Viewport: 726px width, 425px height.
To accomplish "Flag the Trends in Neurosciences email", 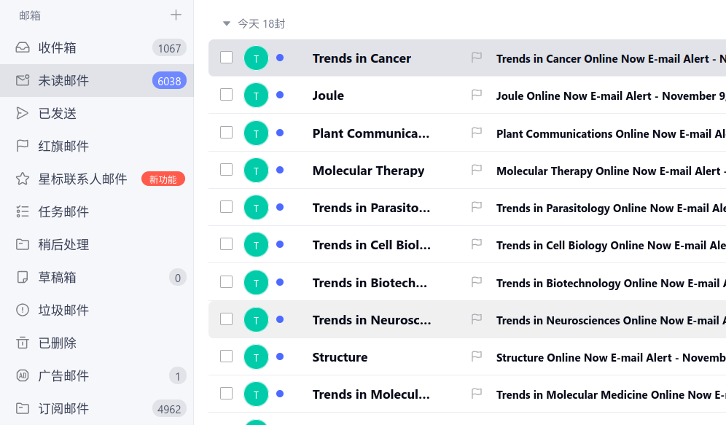I will click(477, 319).
